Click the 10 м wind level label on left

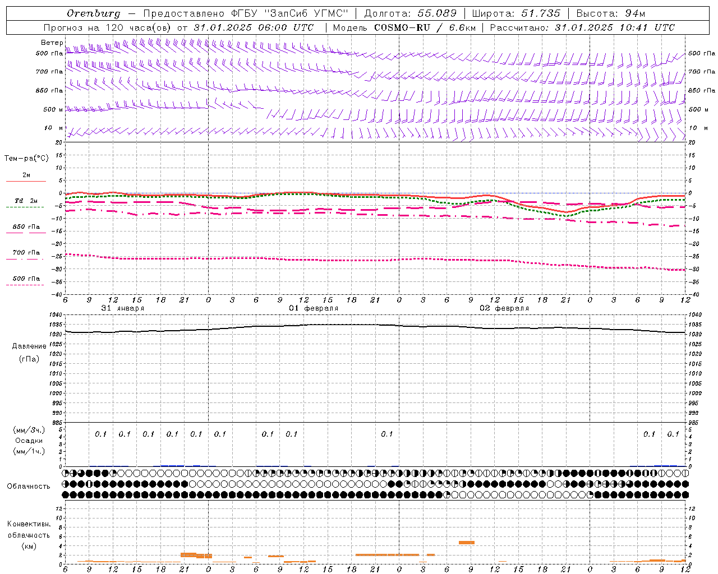[54, 128]
